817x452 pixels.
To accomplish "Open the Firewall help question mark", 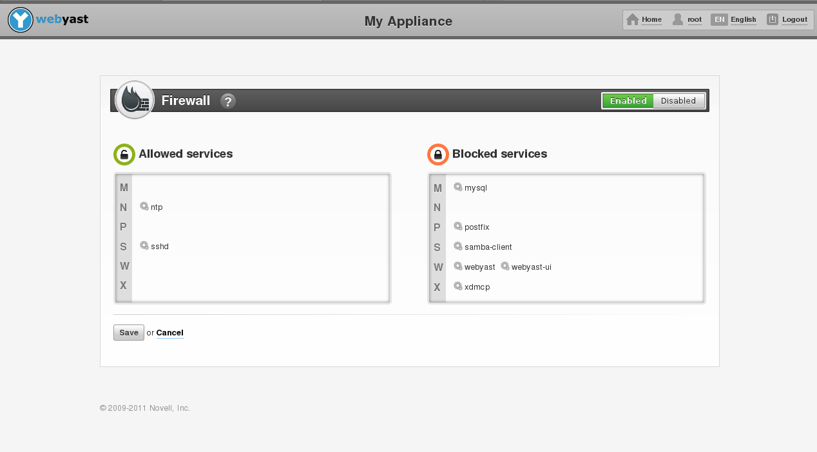I will [x=227, y=100].
